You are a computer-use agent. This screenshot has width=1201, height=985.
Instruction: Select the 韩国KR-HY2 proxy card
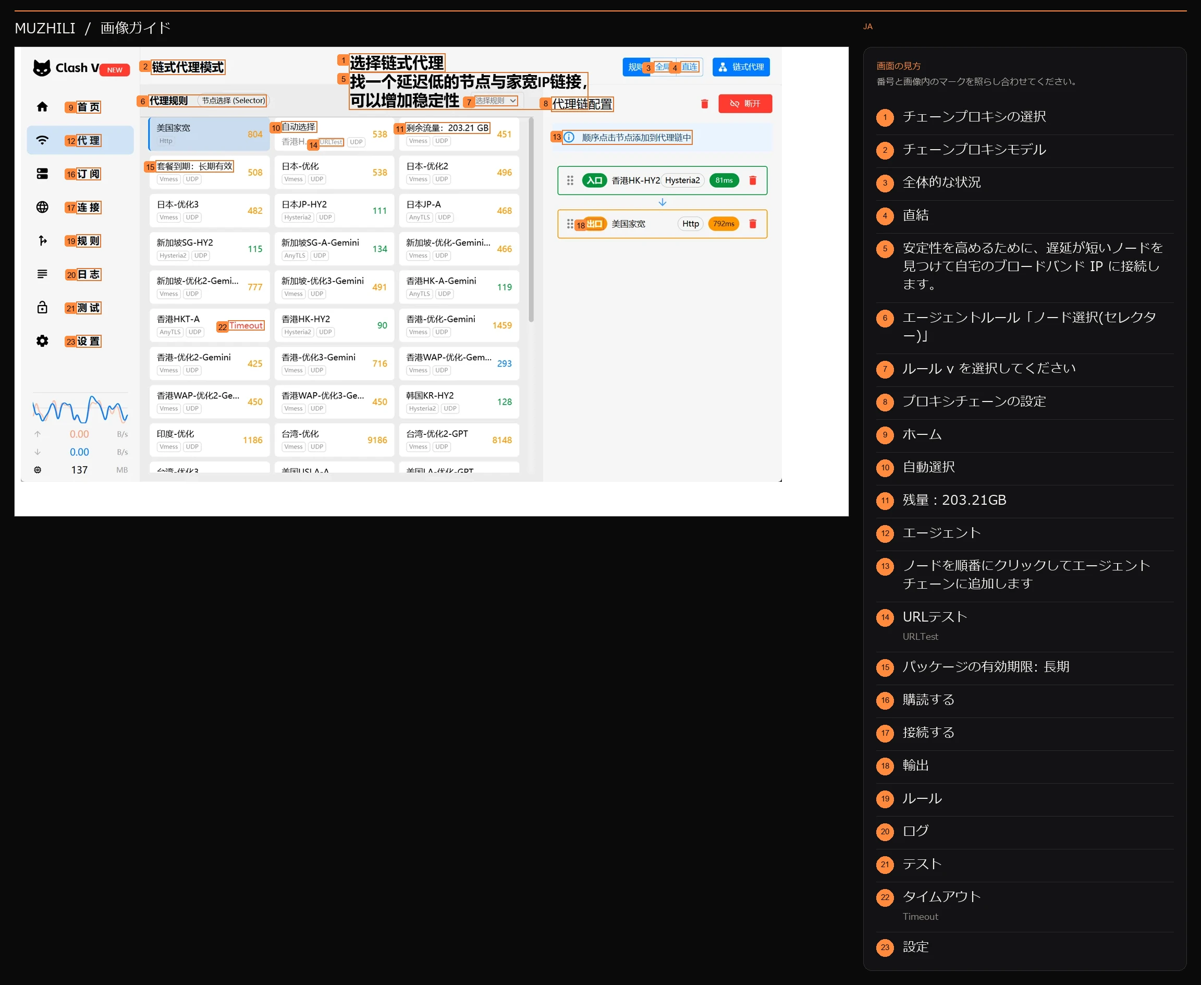click(459, 402)
